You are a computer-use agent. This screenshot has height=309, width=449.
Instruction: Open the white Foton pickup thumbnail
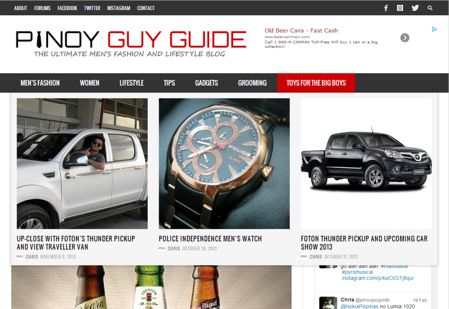coord(82,163)
